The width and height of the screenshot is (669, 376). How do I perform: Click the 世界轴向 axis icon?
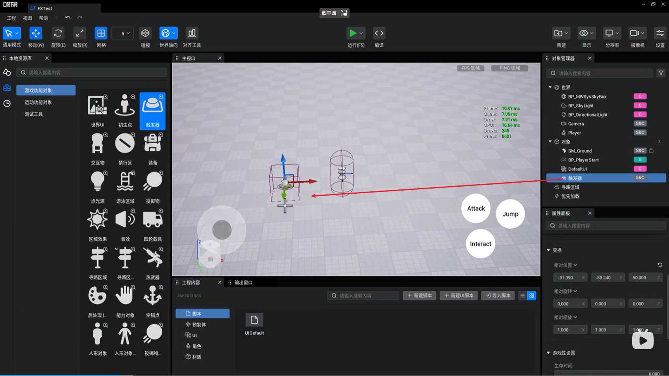pos(166,34)
